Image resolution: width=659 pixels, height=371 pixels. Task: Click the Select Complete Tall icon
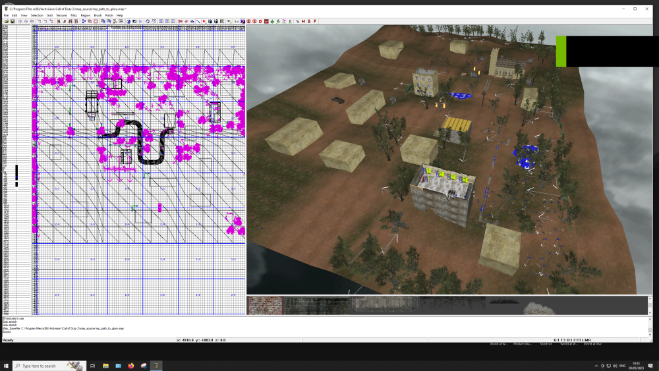[x=59, y=21]
